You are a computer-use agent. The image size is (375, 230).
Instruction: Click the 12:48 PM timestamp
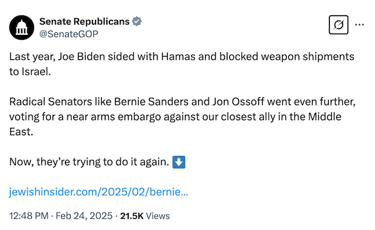(x=29, y=216)
